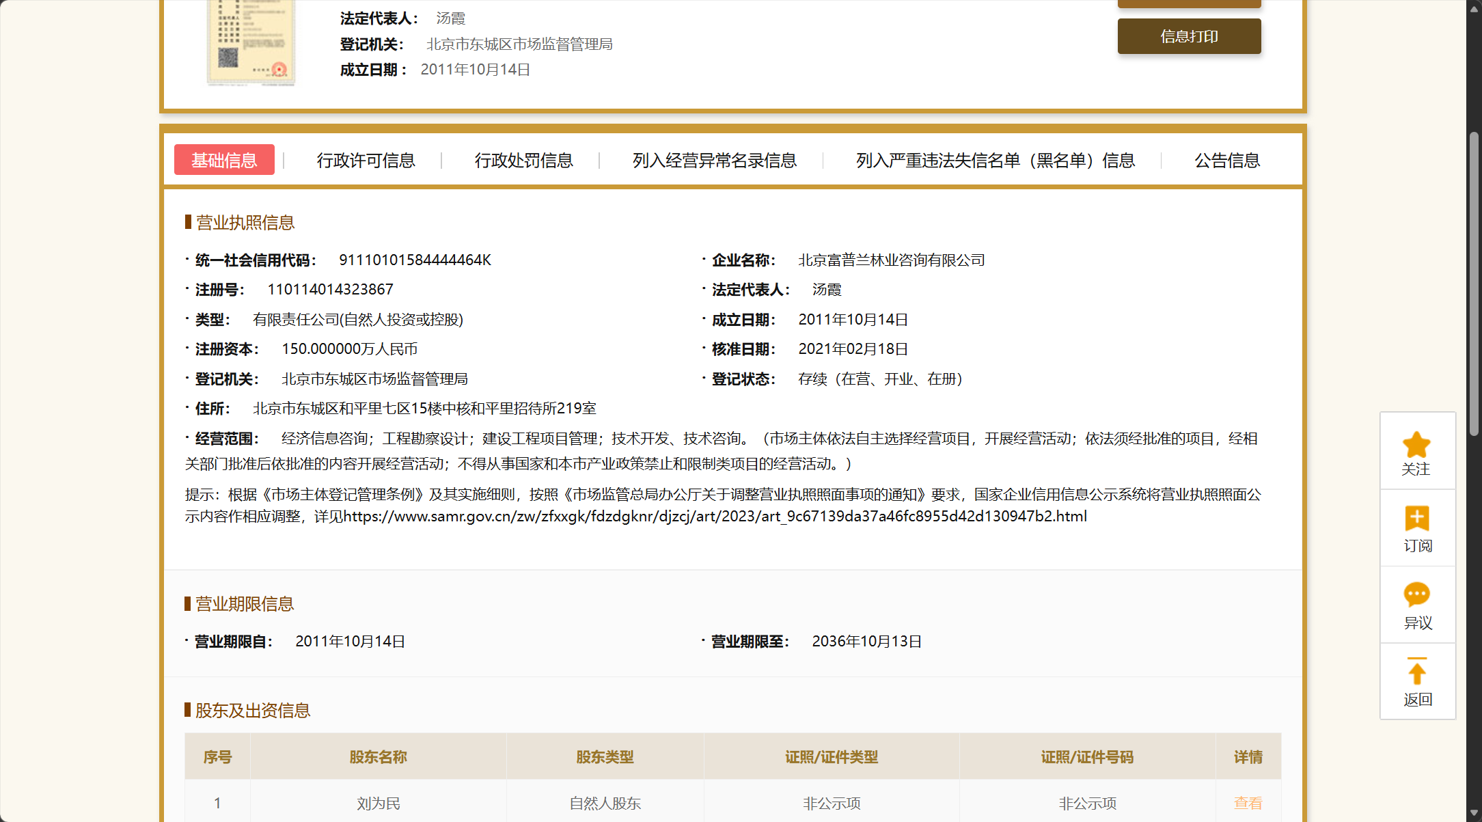Click the page vertical scrollbar thumb
This screenshot has height=822, width=1482.
(x=1474, y=284)
